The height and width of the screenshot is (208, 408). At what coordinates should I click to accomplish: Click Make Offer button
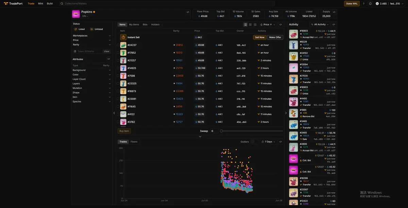275,37
